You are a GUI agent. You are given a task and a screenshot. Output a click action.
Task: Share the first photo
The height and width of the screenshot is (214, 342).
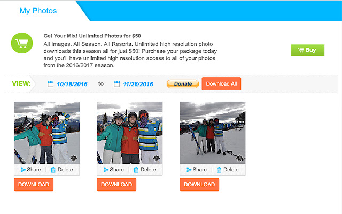coord(31,170)
